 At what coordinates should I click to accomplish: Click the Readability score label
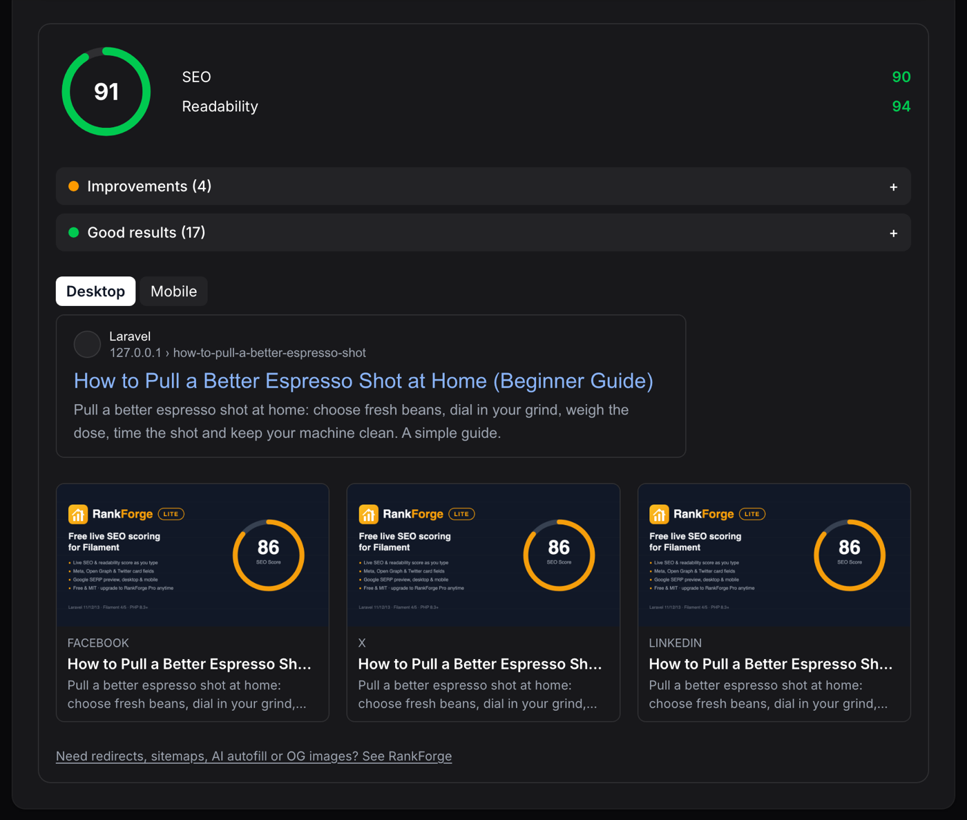click(220, 106)
